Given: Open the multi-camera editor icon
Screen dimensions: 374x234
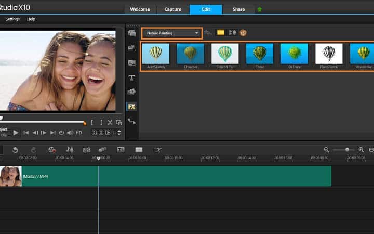Looking at the screenshot, I should [139, 150].
